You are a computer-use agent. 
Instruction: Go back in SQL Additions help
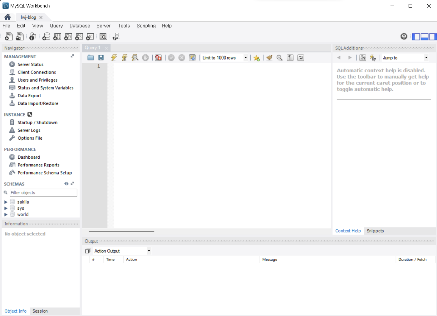click(x=339, y=58)
